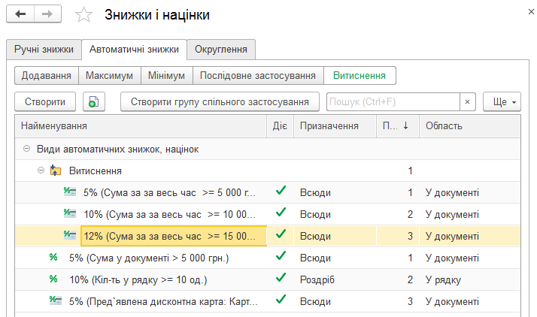The height and width of the screenshot is (317, 537).
Task: Select the Мінімум mode
Action: [x=167, y=76]
